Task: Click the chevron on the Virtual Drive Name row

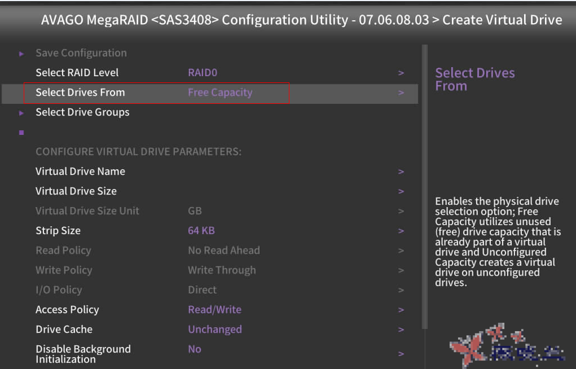Action: 401,172
